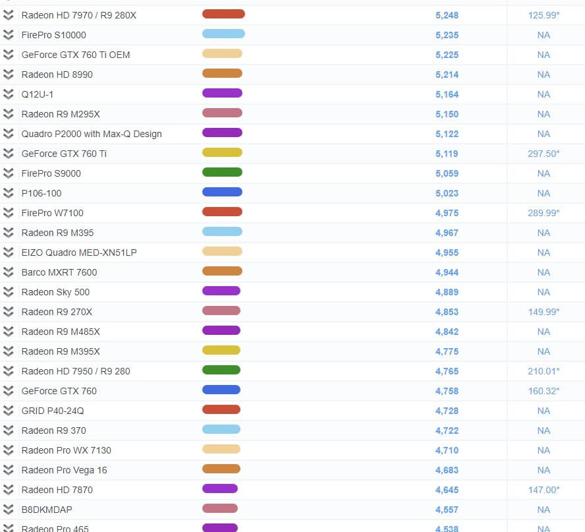Click price 147.00* for Radeon HD 7870
585x532 pixels.
[x=543, y=490]
